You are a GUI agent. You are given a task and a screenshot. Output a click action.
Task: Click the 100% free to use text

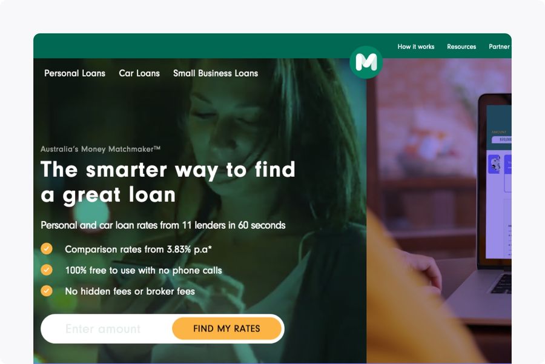pos(144,270)
